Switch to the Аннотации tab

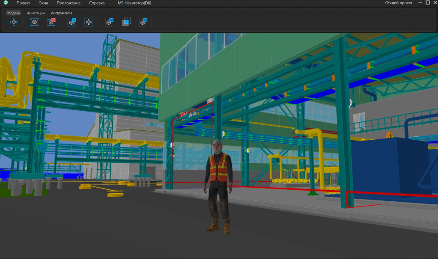click(x=36, y=13)
